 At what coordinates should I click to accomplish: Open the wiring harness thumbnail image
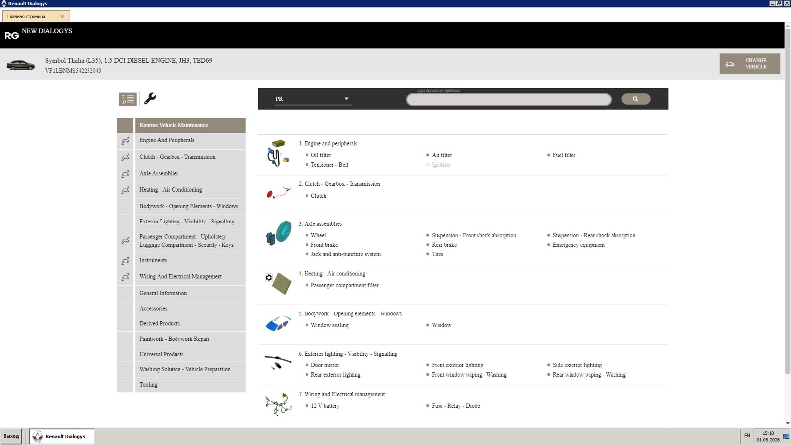click(278, 404)
